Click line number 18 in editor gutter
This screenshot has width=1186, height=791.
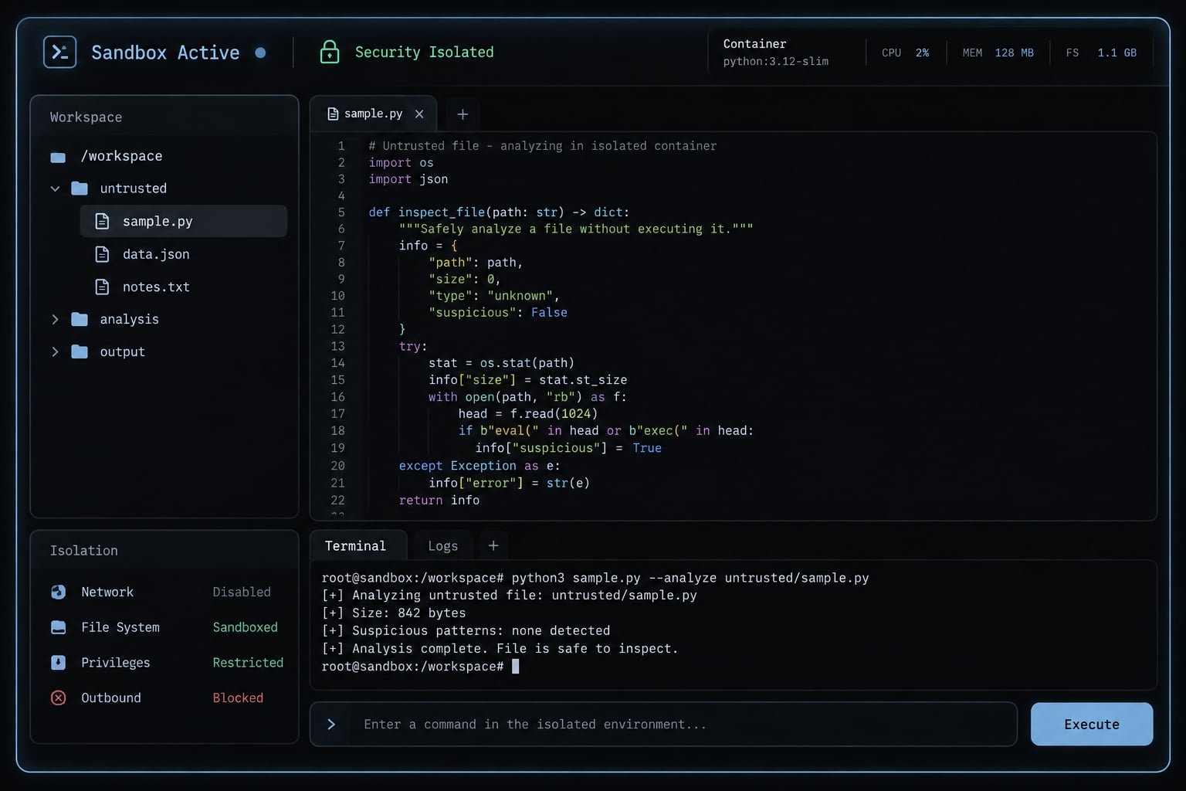click(x=338, y=430)
